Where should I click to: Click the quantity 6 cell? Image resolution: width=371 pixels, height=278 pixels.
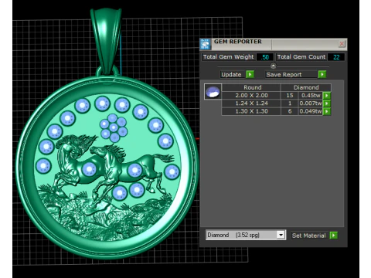[x=290, y=111]
